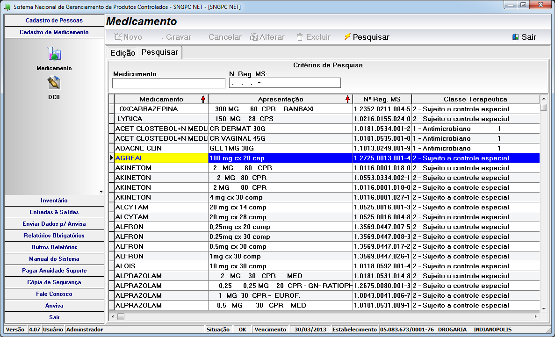
Task: Click the 4 mg cx 30 comp cell
Action: (281, 198)
